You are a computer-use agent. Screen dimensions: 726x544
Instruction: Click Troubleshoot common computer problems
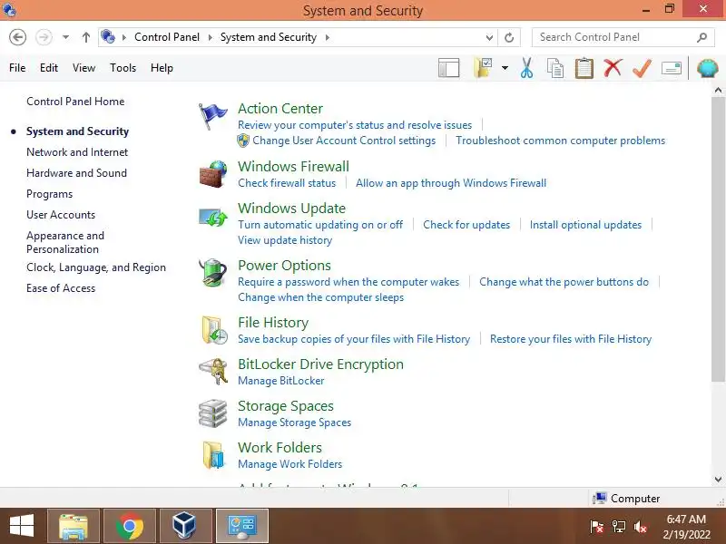(x=560, y=141)
